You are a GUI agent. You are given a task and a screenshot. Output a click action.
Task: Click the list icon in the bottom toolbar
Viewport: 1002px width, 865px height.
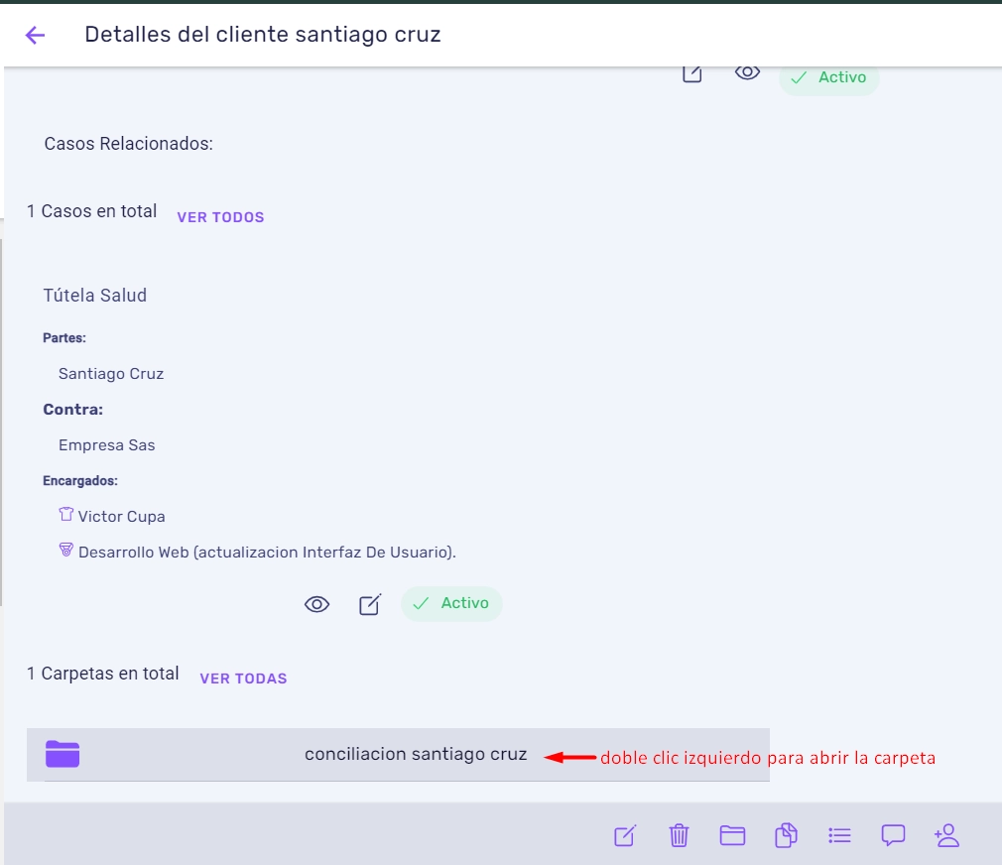pos(839,835)
